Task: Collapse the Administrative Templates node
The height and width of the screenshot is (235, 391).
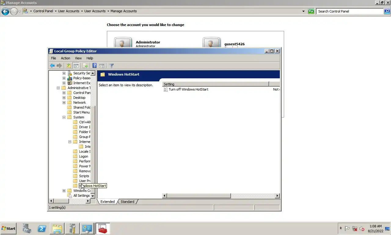Action: point(58,88)
